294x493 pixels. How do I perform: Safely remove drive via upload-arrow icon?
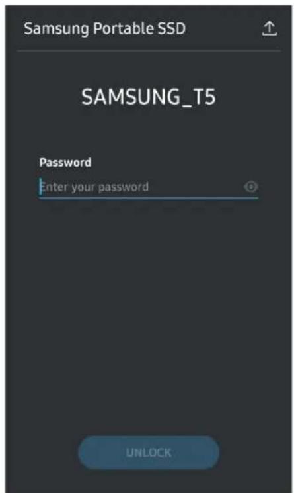[x=270, y=28]
